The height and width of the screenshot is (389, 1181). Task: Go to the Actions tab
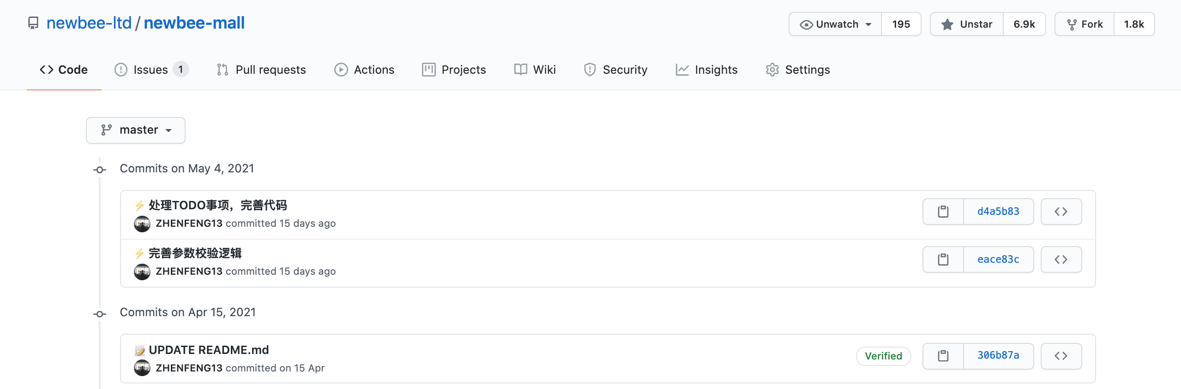coord(364,70)
